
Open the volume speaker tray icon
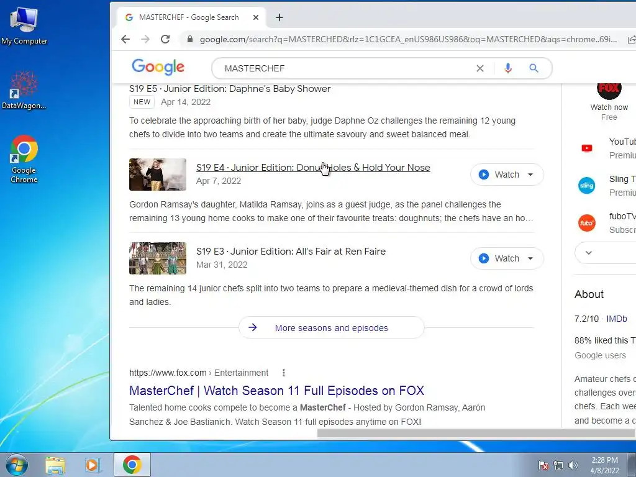(x=573, y=465)
